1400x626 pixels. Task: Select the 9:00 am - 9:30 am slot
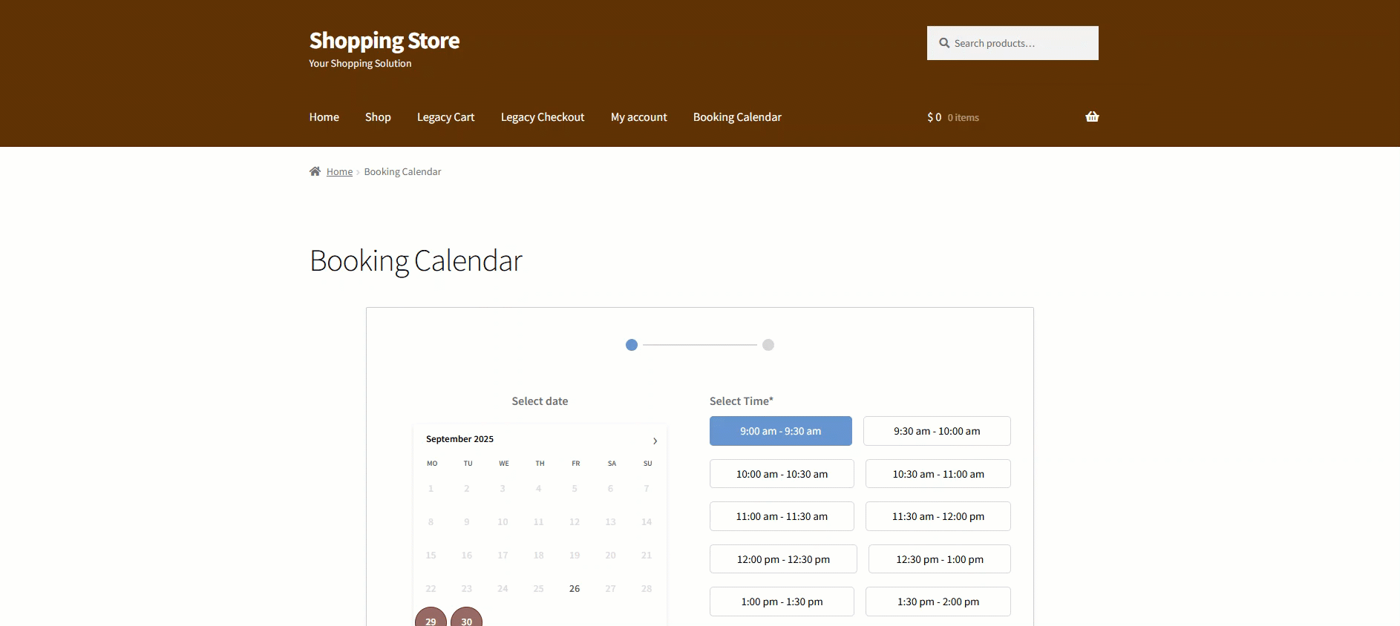pyautogui.click(x=780, y=431)
